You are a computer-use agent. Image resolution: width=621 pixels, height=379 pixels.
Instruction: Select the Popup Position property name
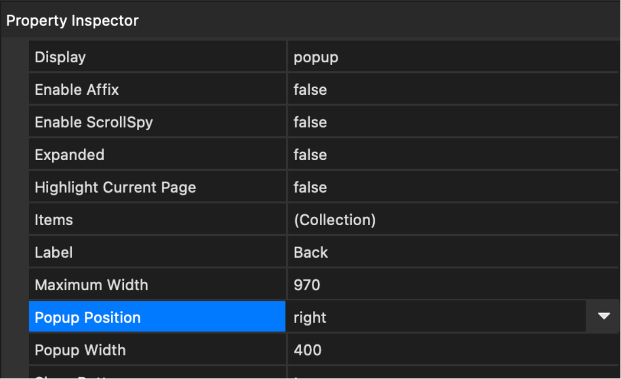click(x=88, y=317)
